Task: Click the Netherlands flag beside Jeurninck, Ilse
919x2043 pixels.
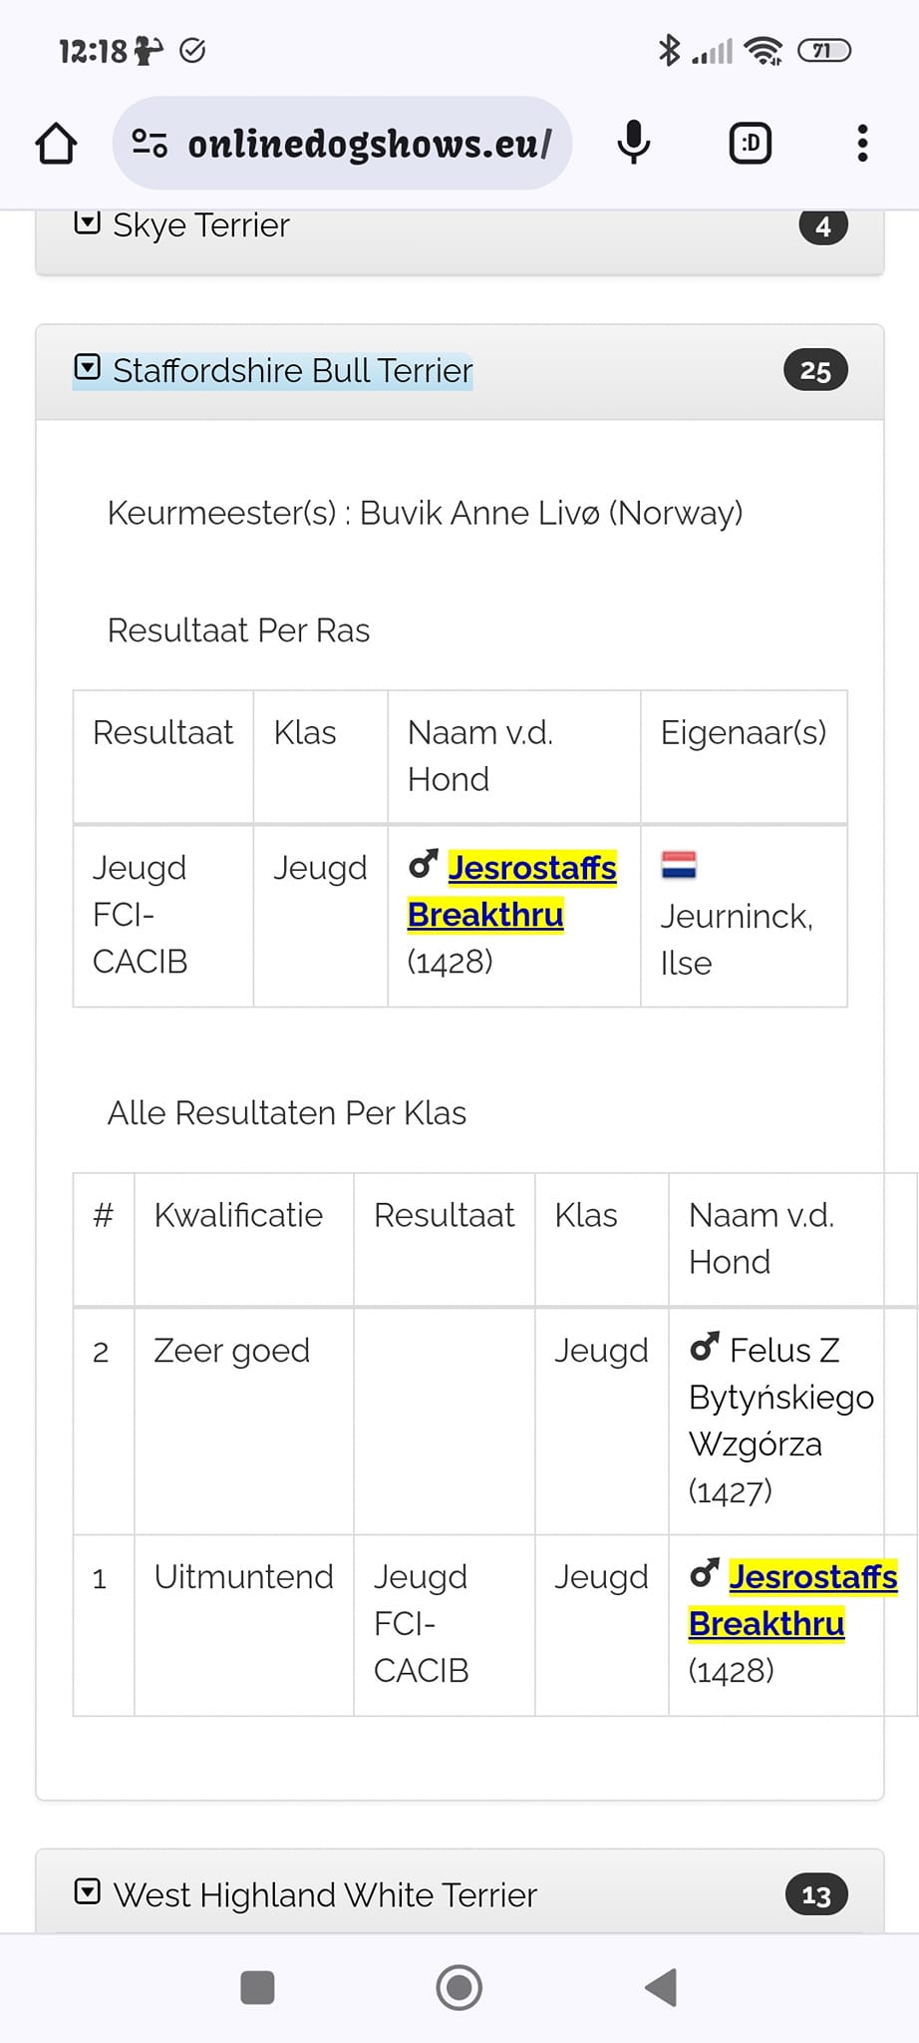Action: (x=679, y=864)
